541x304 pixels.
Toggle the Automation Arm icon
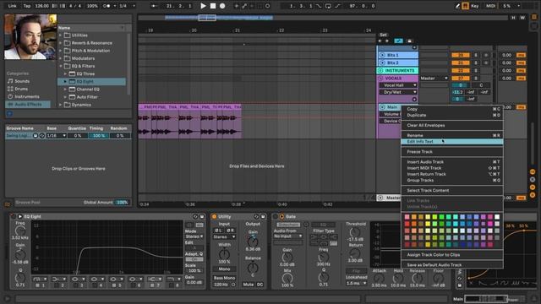pos(244,6)
